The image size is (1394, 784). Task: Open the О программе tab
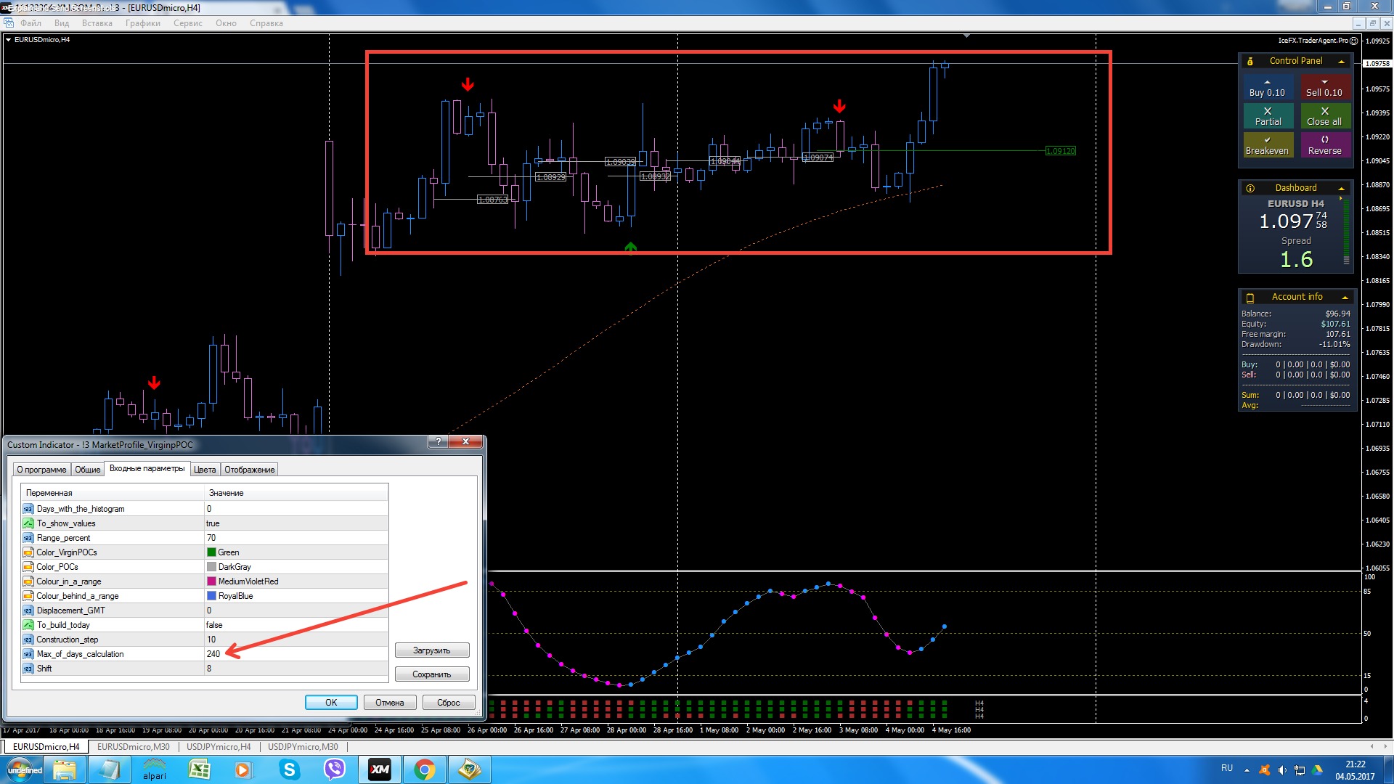point(42,470)
